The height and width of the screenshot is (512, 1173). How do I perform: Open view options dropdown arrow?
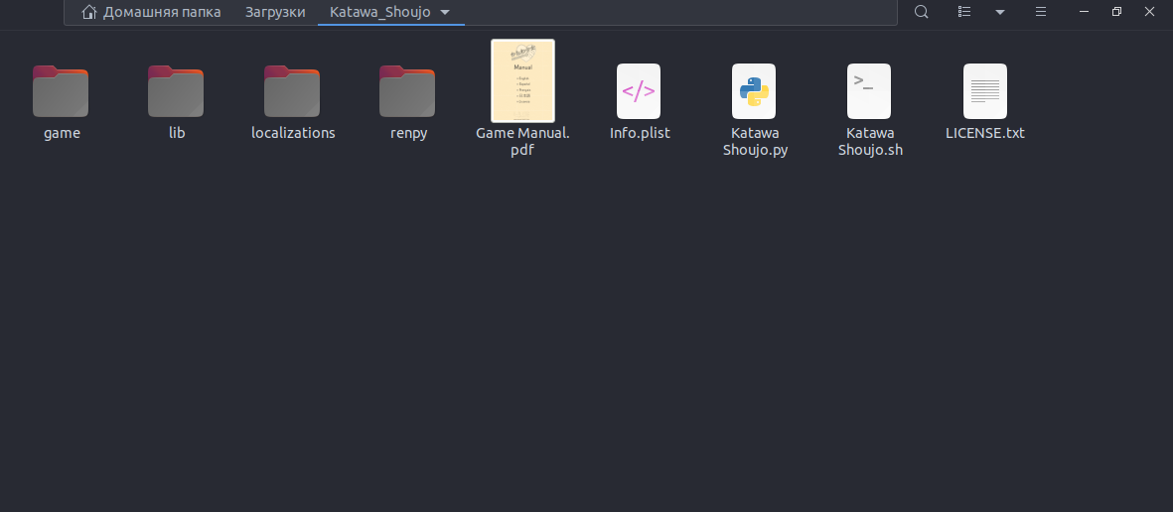[1000, 12]
